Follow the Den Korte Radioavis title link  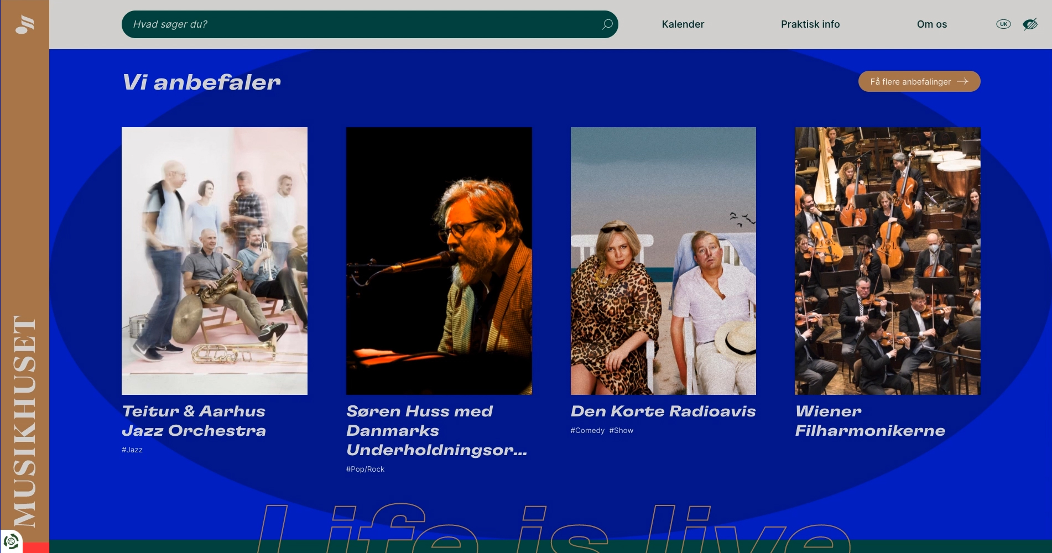pos(663,411)
